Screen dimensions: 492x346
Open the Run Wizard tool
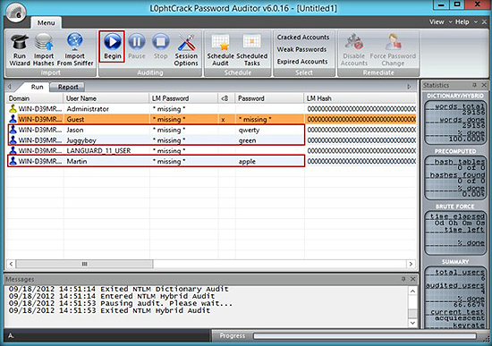point(20,50)
